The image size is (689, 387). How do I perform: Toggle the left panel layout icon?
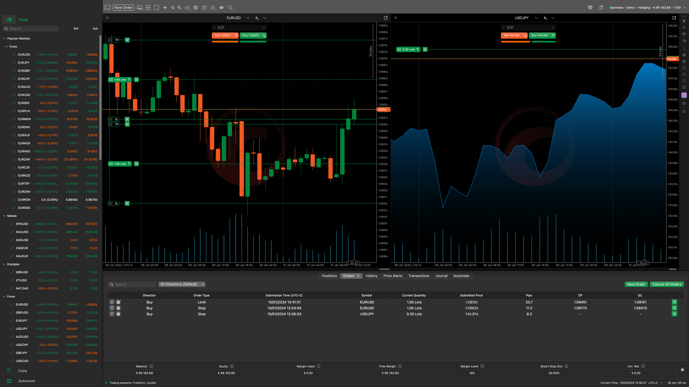coord(107,8)
